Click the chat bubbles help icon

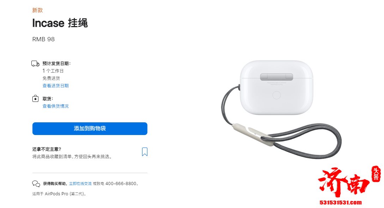[36, 184]
